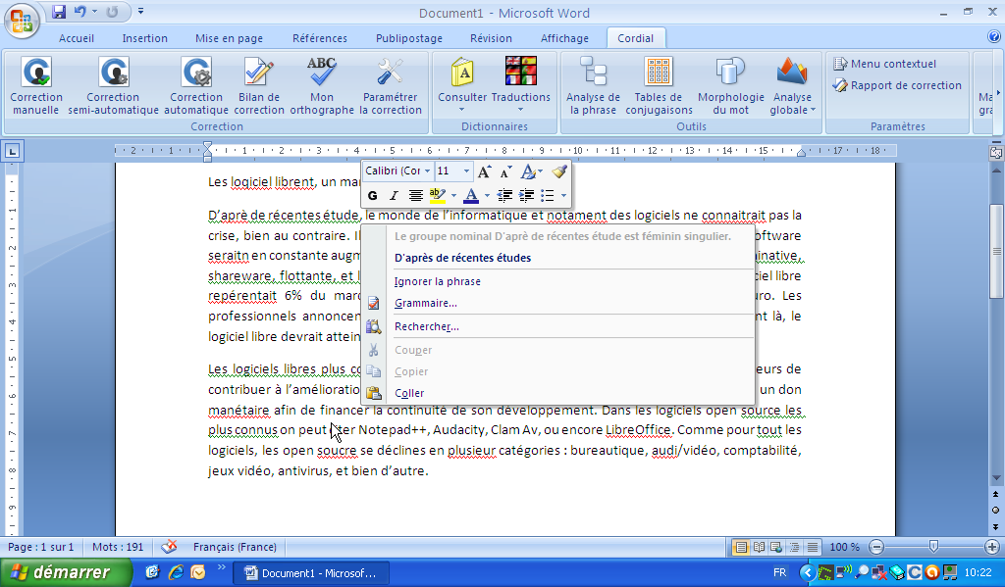Switch to Web Layout view

coord(776,548)
